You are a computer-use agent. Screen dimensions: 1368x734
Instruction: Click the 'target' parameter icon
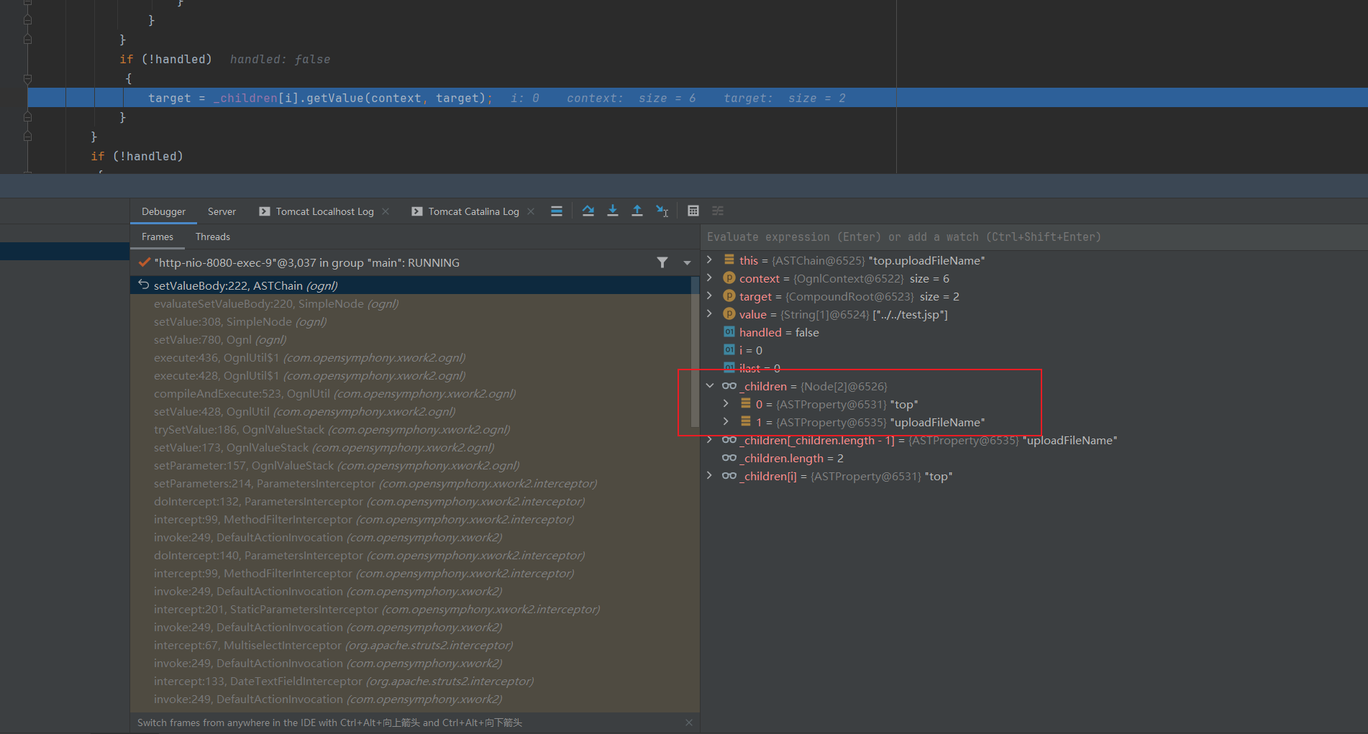click(x=729, y=296)
